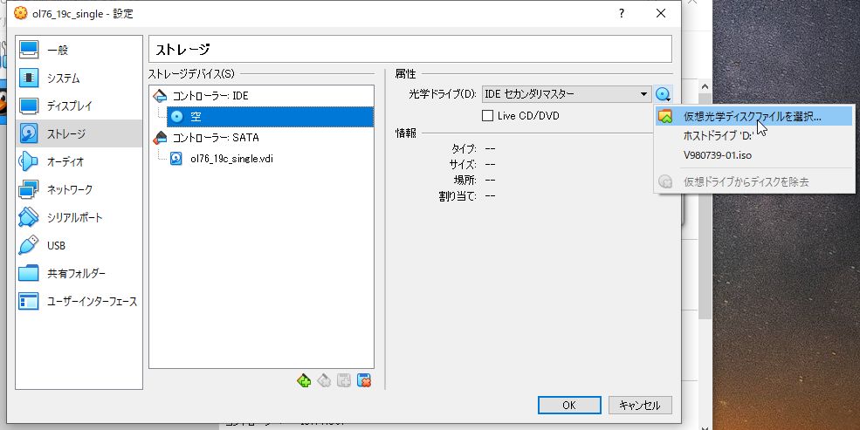Viewport: 860px width, 430px height.
Task: Select the ストレージ category in sidebar
Action: [79, 133]
